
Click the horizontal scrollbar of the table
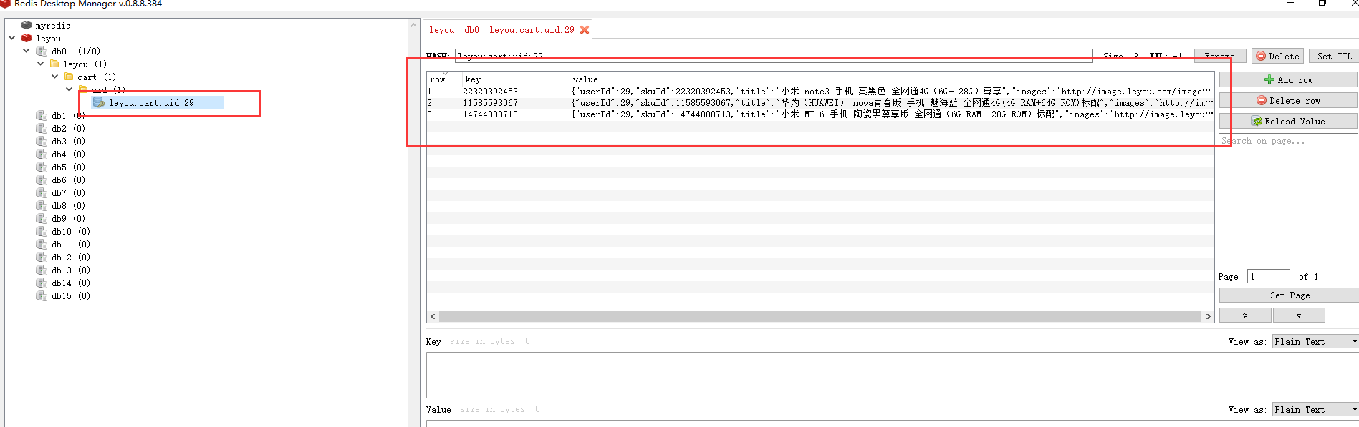(820, 316)
